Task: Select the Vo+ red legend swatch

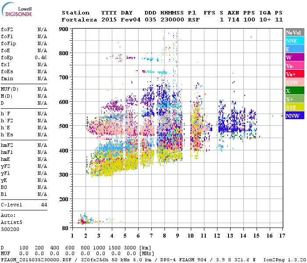Action: 295,74
